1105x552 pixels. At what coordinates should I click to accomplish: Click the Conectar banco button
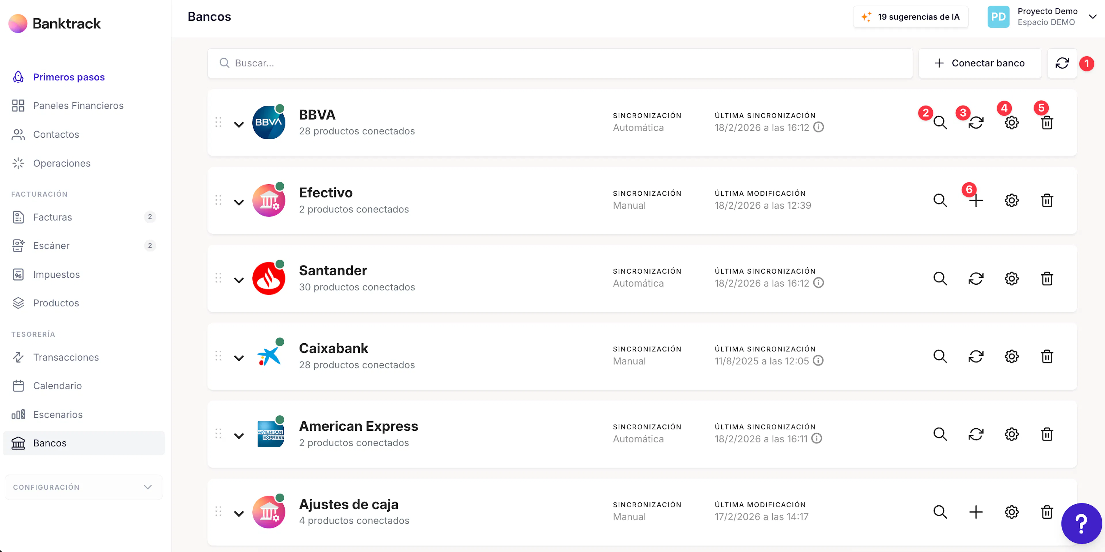coord(979,64)
